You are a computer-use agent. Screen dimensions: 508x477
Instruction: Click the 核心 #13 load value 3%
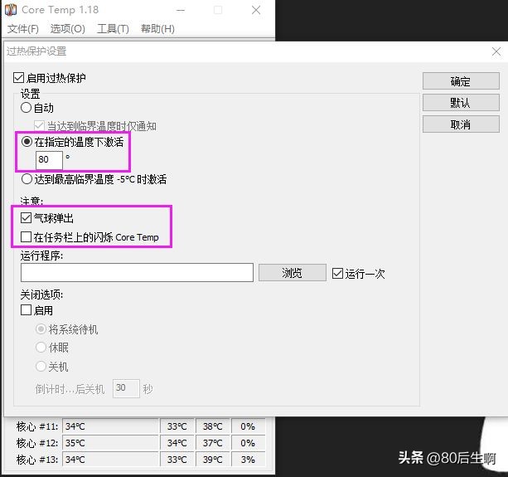pyautogui.click(x=248, y=460)
